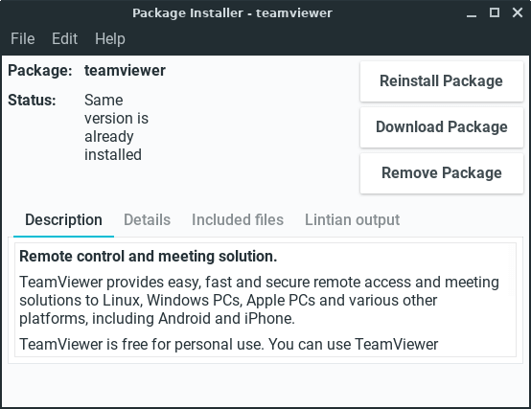Click the window title 'Package Installer - teamviewer'
Viewport: 531px width, 409px height.
point(232,13)
